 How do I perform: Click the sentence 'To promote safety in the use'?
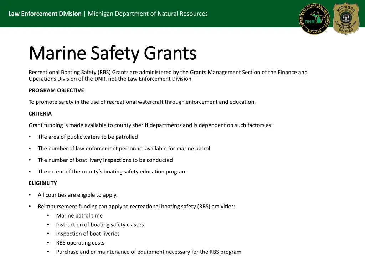tap(142, 102)
